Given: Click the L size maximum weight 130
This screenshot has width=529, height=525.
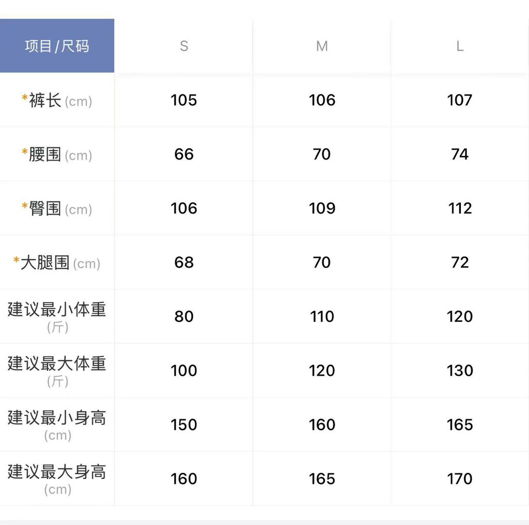Looking at the screenshot, I should (460, 371).
